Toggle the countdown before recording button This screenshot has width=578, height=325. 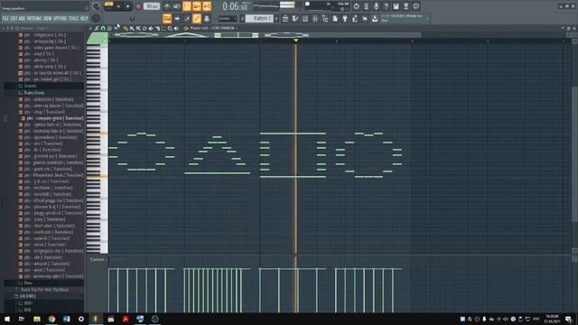187,6
